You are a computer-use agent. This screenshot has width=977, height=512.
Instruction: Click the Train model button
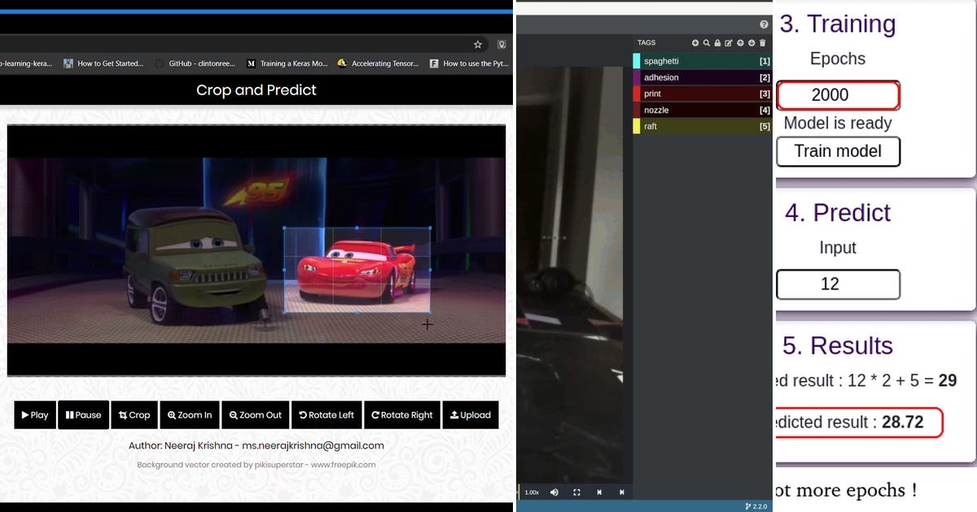point(838,151)
